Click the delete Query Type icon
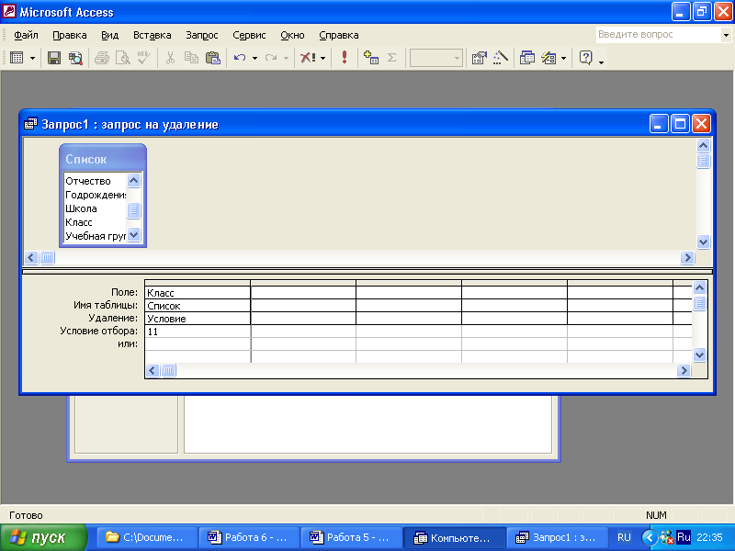Screen dimensions: 735x551 pyautogui.click(x=308, y=58)
